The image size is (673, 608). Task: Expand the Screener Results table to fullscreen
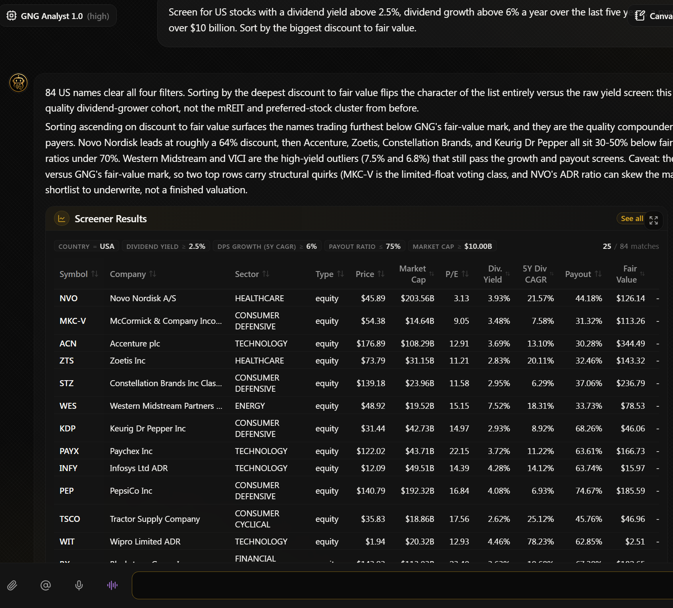[x=654, y=220]
